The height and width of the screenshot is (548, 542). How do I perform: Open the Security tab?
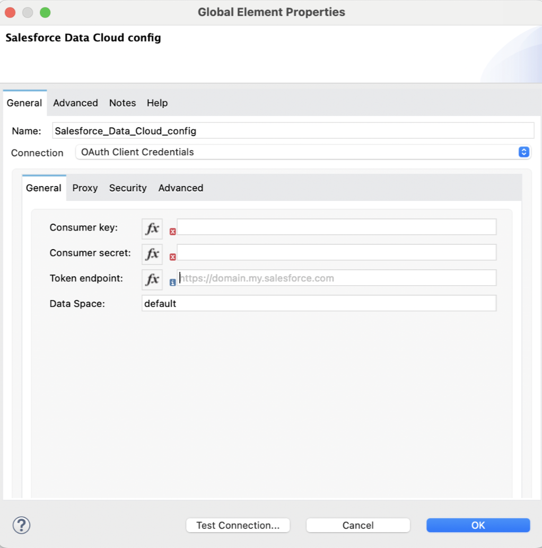pyautogui.click(x=128, y=188)
